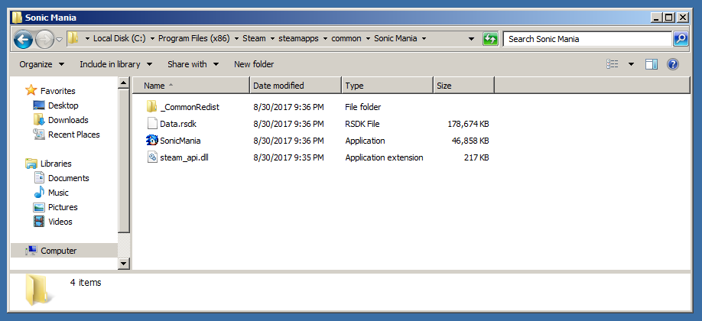This screenshot has height=321, width=702.
Task: Refresh the folder with the green arrows button
Action: click(491, 39)
